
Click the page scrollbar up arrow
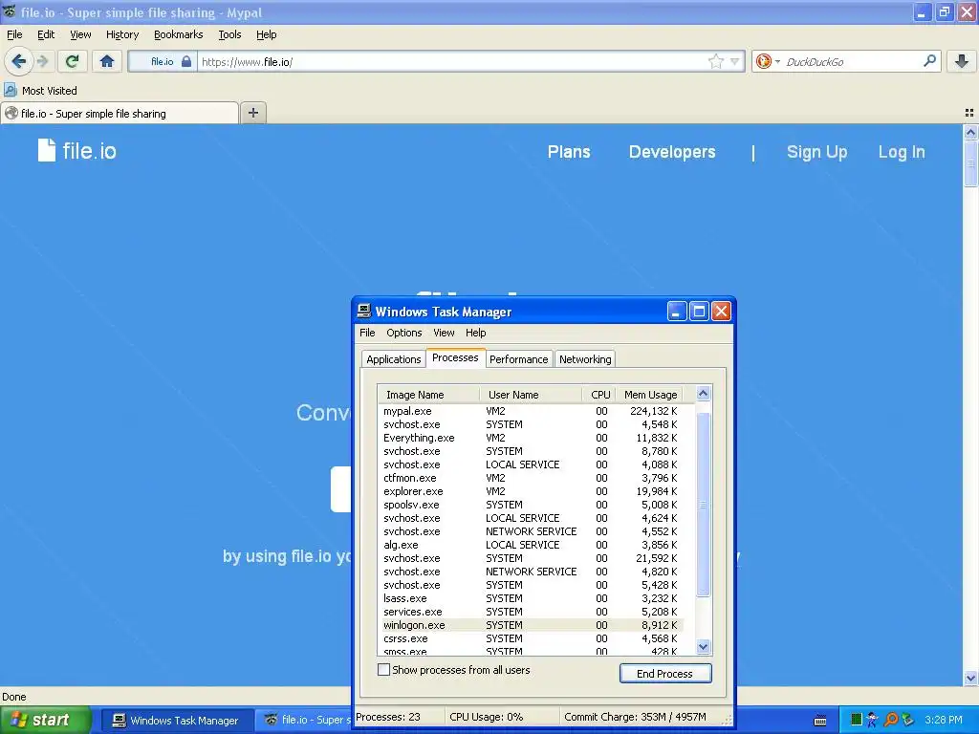(x=970, y=132)
